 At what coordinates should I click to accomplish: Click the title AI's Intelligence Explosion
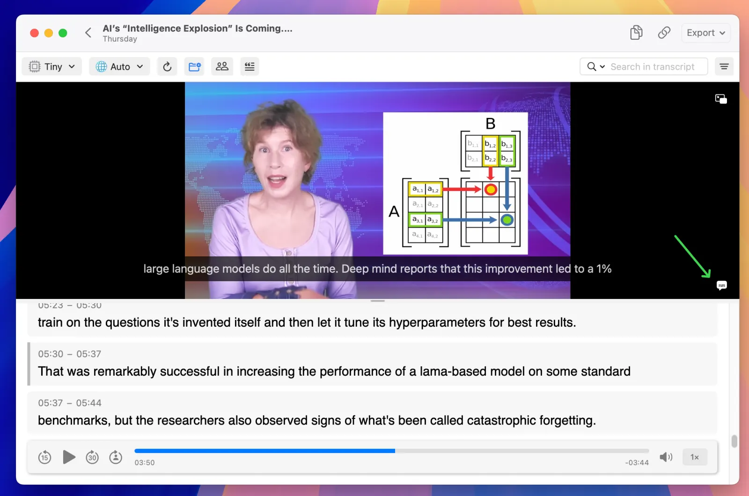click(198, 28)
